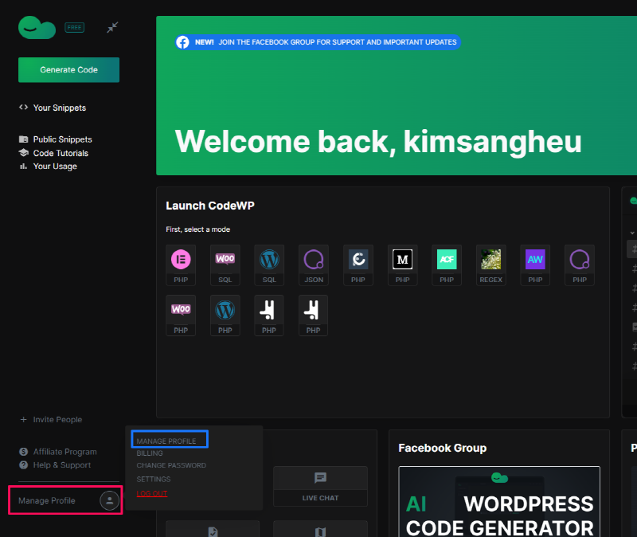Pick the REGEX mode tile
Image resolution: width=637 pixels, height=537 pixels.
(x=491, y=260)
